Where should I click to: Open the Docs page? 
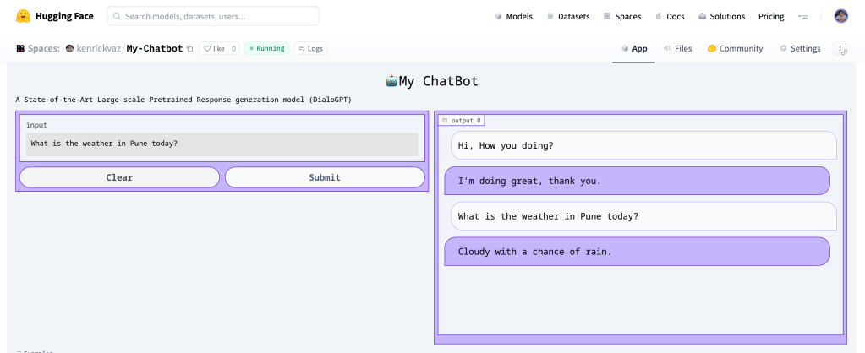(669, 16)
